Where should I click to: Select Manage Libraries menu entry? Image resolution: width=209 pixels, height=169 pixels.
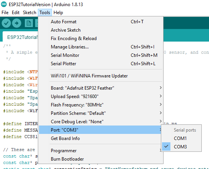pyautogui.click(x=100, y=47)
